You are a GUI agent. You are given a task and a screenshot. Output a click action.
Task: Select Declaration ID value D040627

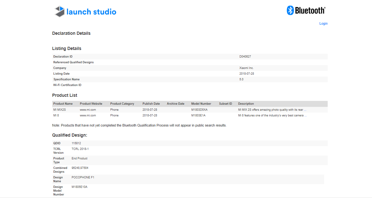(245, 57)
